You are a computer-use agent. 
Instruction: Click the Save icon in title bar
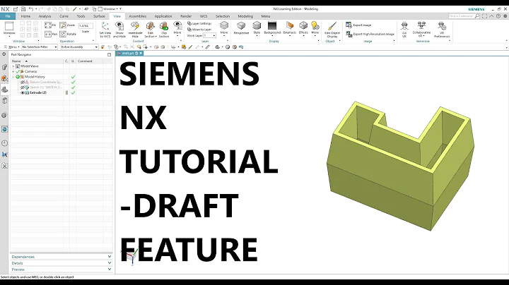(x=23, y=9)
